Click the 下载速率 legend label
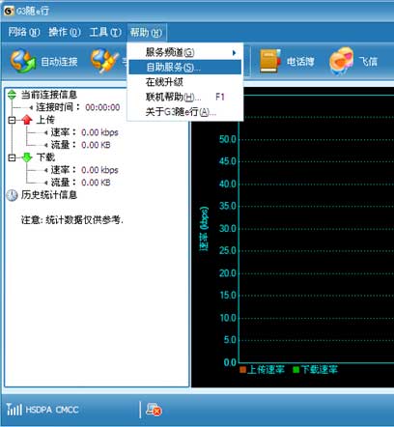This screenshot has width=394, height=427. tap(320, 369)
